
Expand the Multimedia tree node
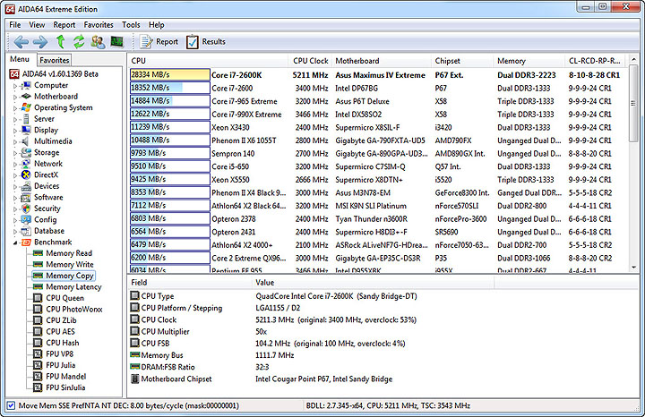tap(15, 141)
